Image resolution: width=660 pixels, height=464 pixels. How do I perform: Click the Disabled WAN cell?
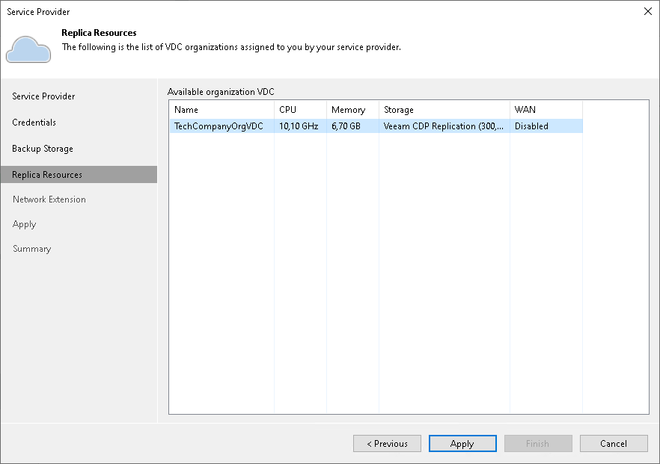tap(531, 126)
